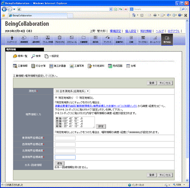190x188 pixels.
Task: Open the 測地系 dropdown list
Action: (72, 91)
